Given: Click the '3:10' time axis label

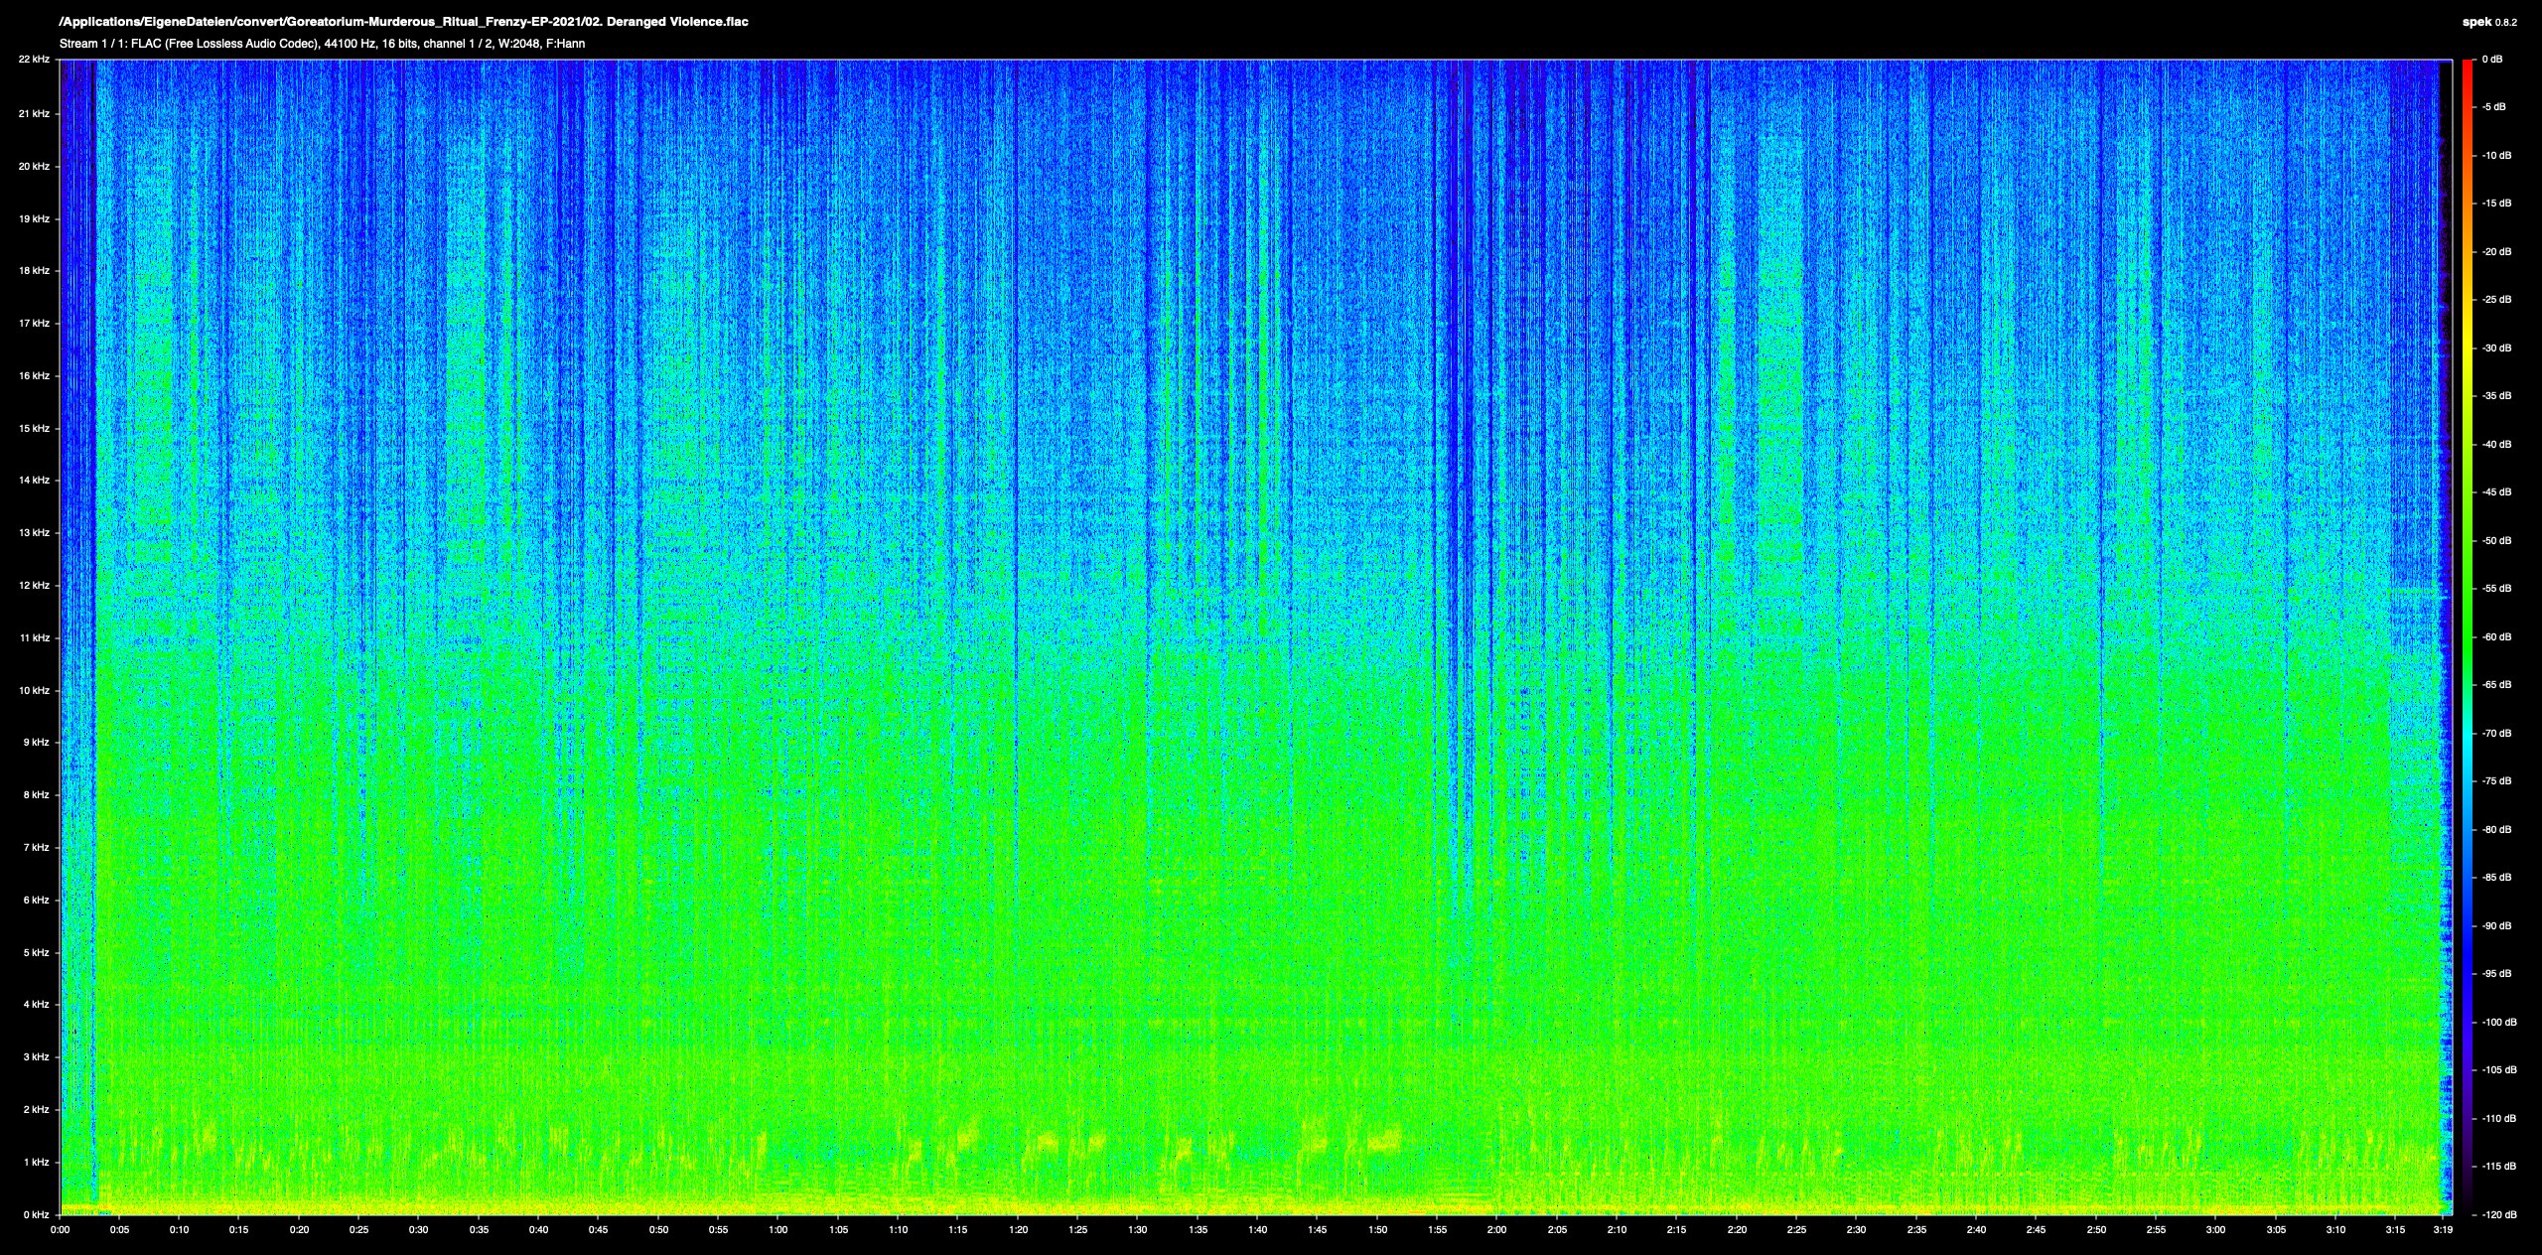Looking at the screenshot, I should 2335,1230.
